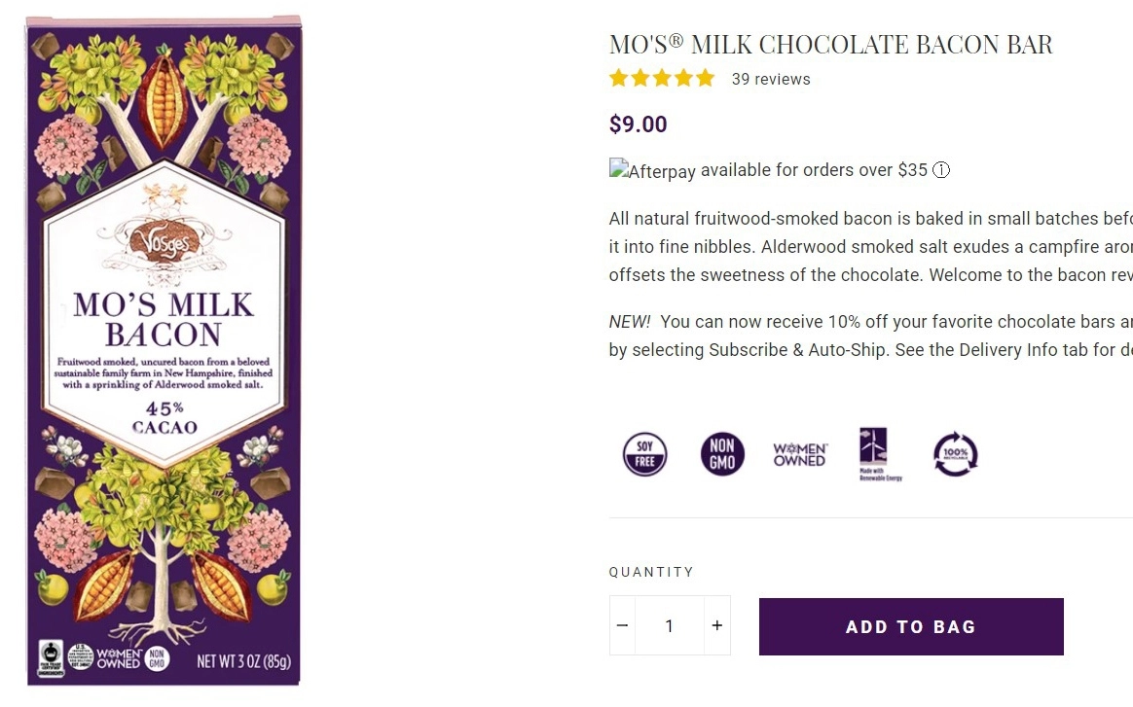This screenshot has height=707, width=1133.
Task: Click the Afterpay logo image
Action: click(x=652, y=171)
